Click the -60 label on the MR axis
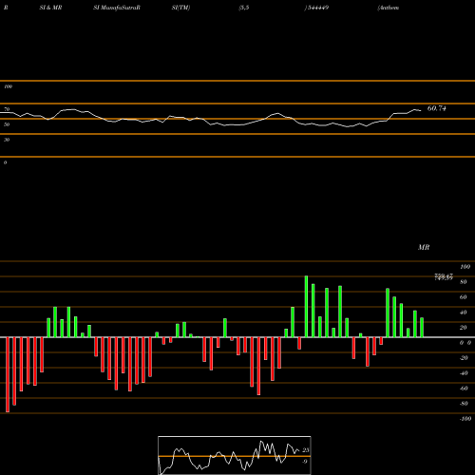Image resolution: width=475 pixels, height=475 pixels. coord(464,389)
